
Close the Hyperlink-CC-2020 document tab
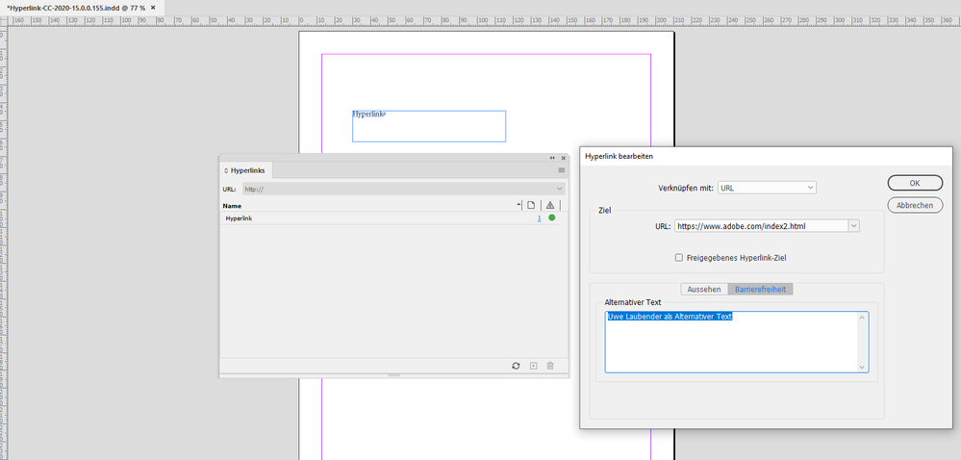coord(153,8)
